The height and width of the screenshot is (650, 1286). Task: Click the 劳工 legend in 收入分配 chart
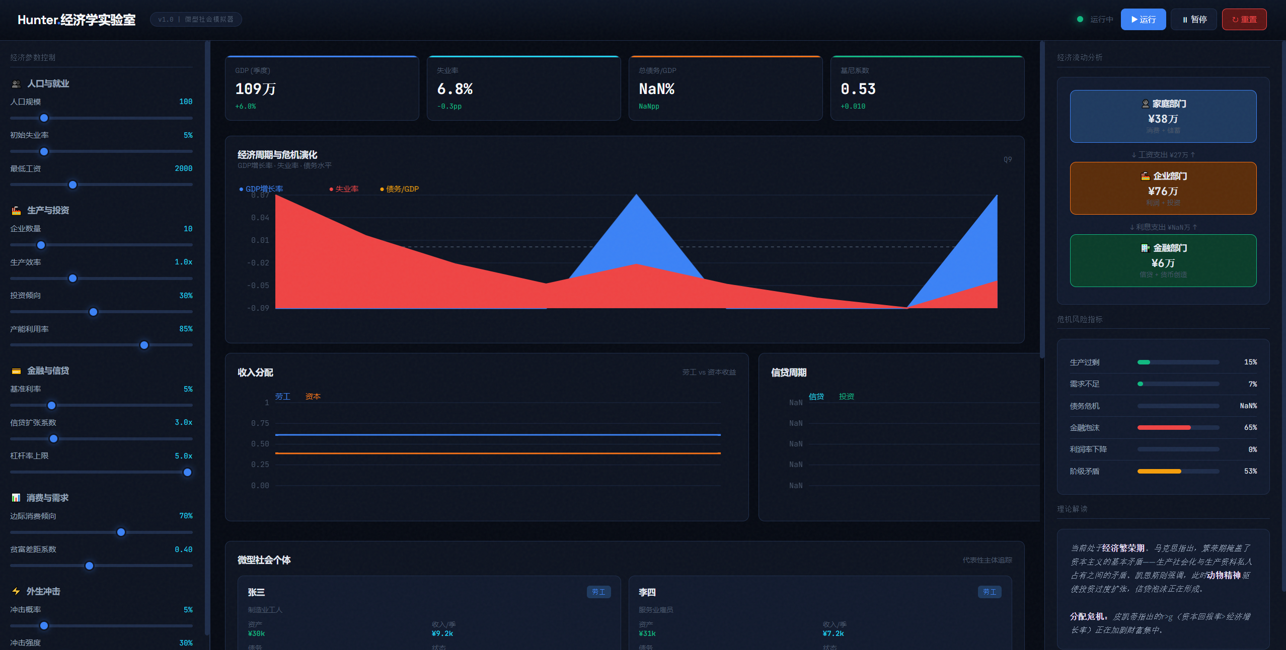coord(282,397)
